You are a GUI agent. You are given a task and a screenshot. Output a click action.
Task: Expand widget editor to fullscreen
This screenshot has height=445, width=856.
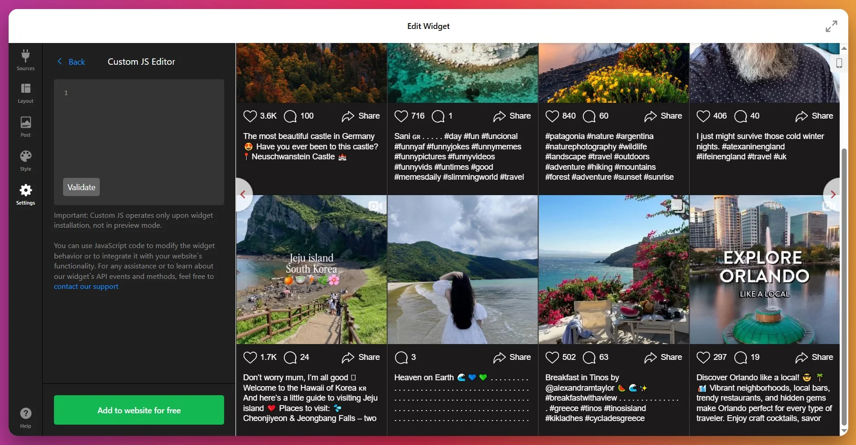pos(831,26)
